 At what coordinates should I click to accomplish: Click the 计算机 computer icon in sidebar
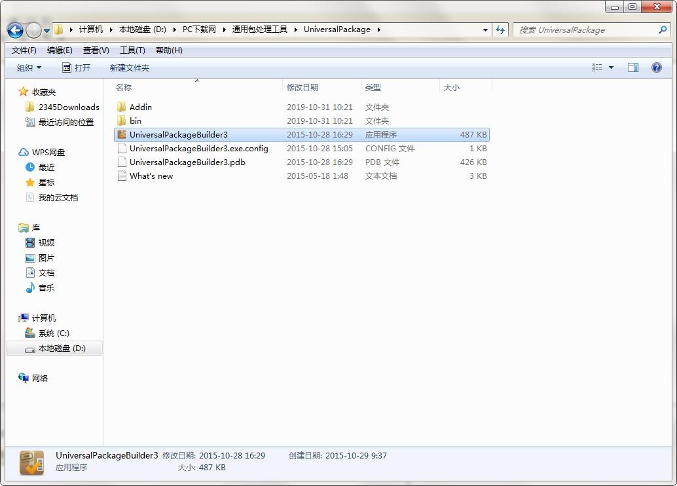pyautogui.click(x=24, y=318)
